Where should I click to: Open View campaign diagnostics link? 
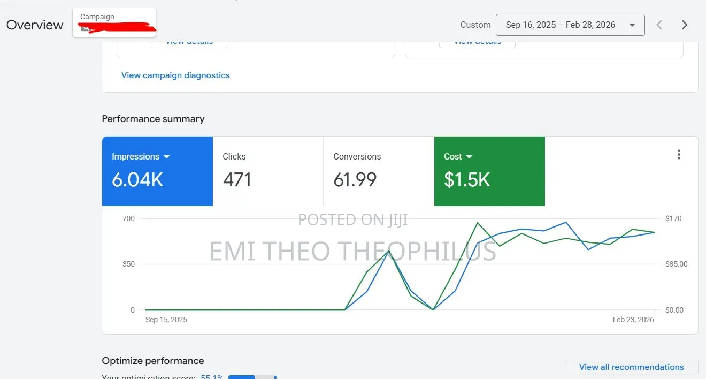(175, 75)
